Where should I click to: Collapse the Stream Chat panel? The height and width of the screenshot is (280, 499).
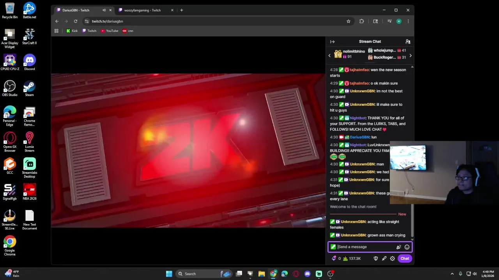[332, 42]
